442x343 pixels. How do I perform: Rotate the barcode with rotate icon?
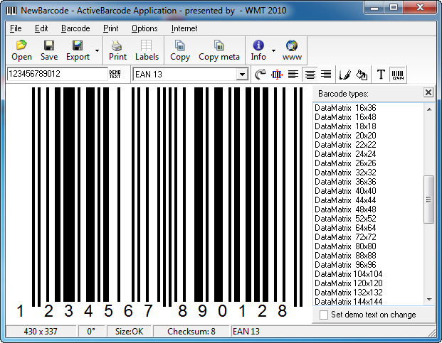click(261, 75)
